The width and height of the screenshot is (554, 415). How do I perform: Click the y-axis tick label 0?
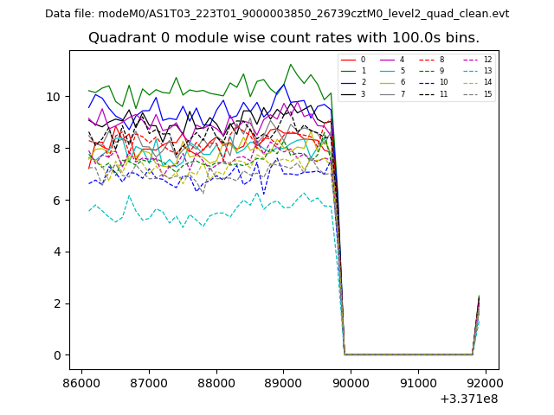point(57,355)
